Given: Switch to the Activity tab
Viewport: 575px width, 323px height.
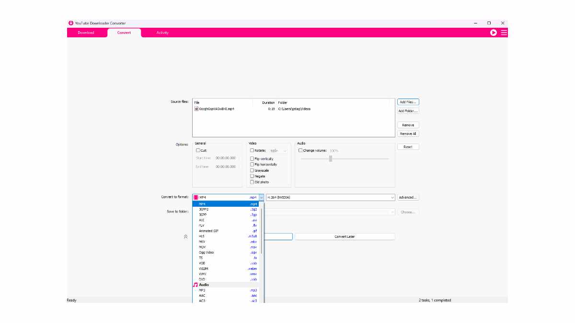Looking at the screenshot, I should 162,33.
